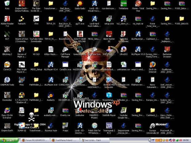Screen dimensions: 191x143
Task: Select the na_tmpl.rar archive
Action: 138,18
